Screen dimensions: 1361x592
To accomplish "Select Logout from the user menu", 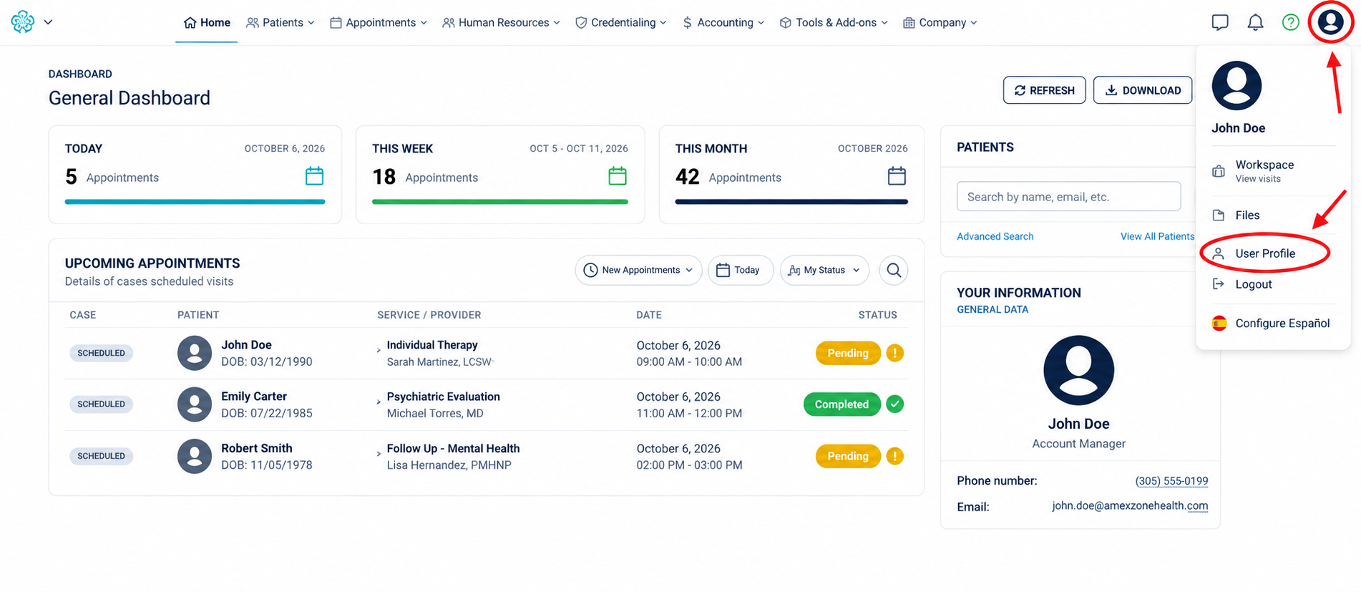I will 1254,284.
